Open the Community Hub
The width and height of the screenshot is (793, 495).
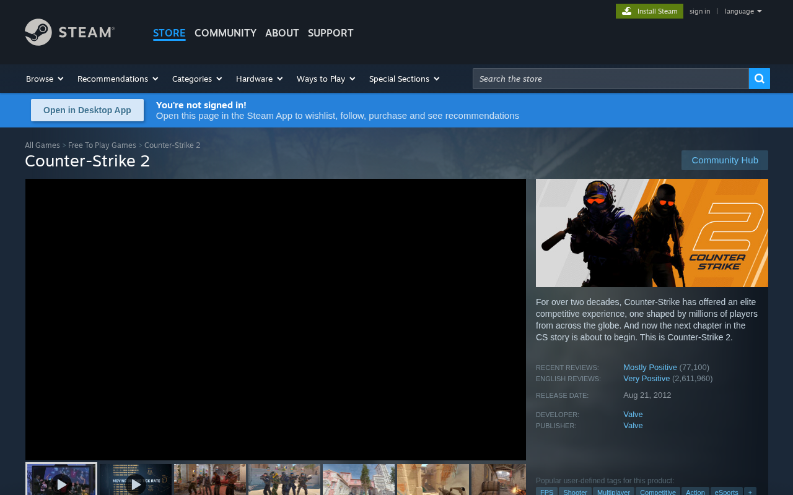725,160
